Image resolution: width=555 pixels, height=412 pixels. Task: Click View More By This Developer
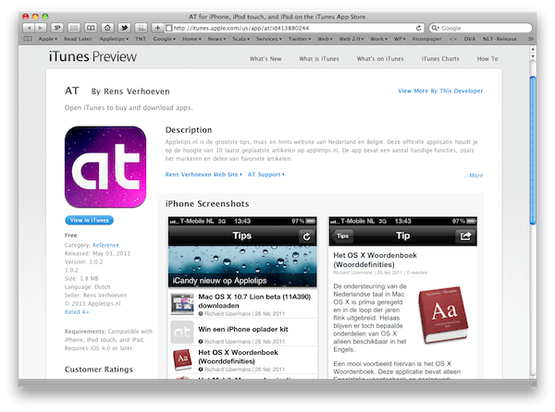click(440, 91)
